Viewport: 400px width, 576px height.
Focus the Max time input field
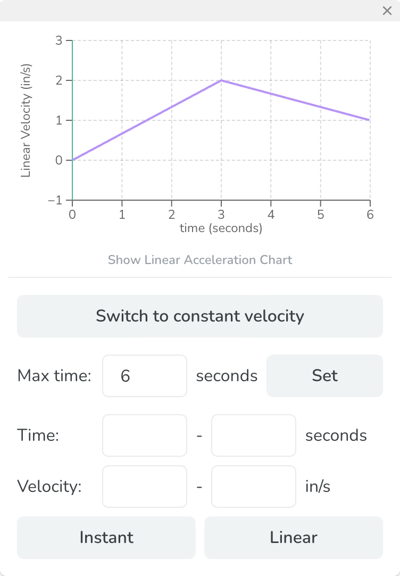point(145,376)
